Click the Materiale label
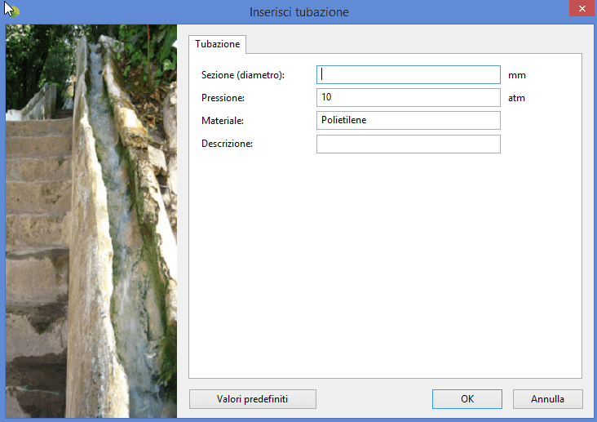597x422 pixels. 223,121
